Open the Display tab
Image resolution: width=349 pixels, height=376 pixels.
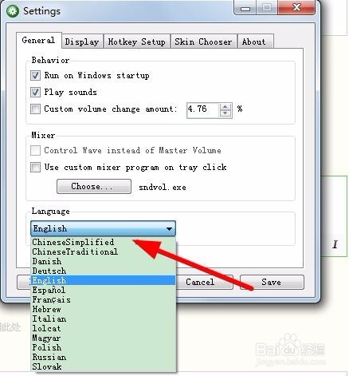[x=82, y=42]
